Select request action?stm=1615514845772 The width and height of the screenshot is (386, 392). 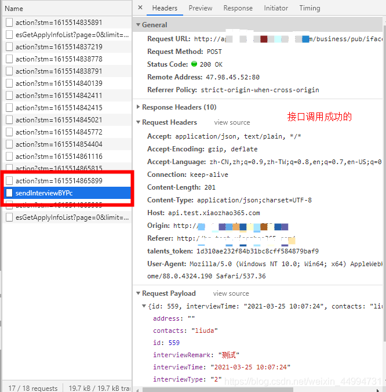click(67, 132)
